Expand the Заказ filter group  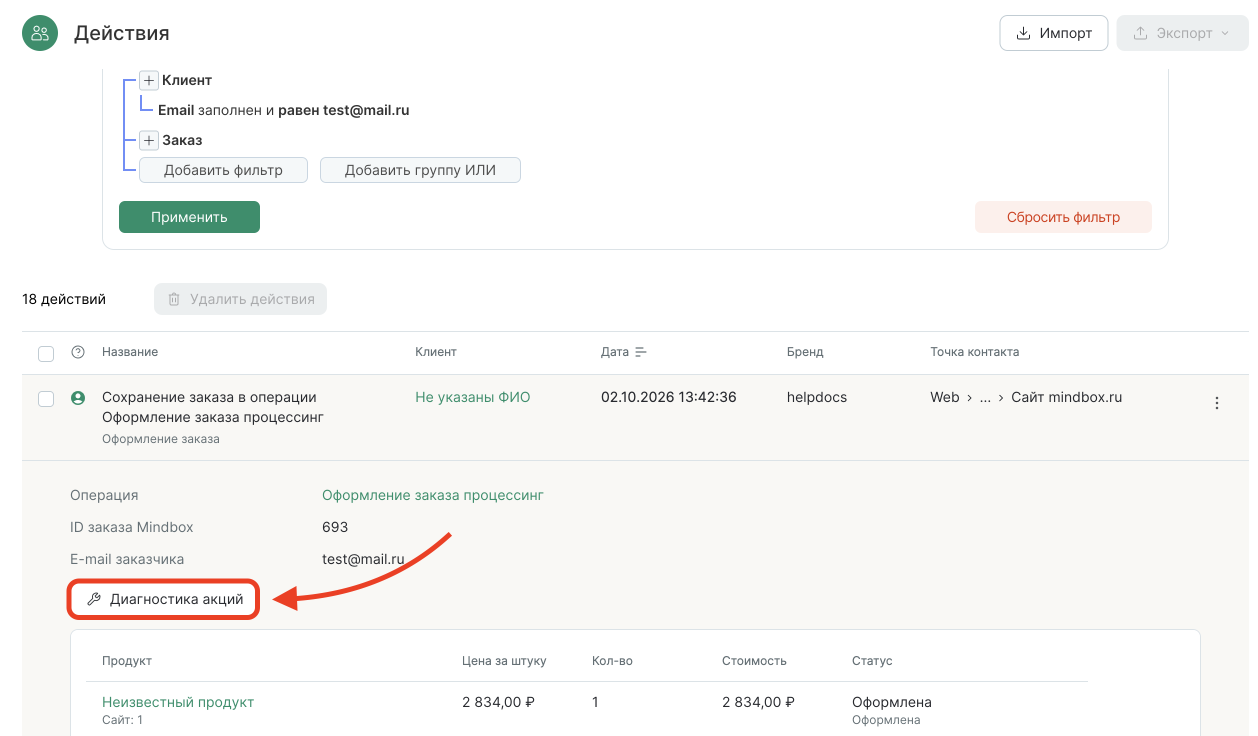click(149, 140)
